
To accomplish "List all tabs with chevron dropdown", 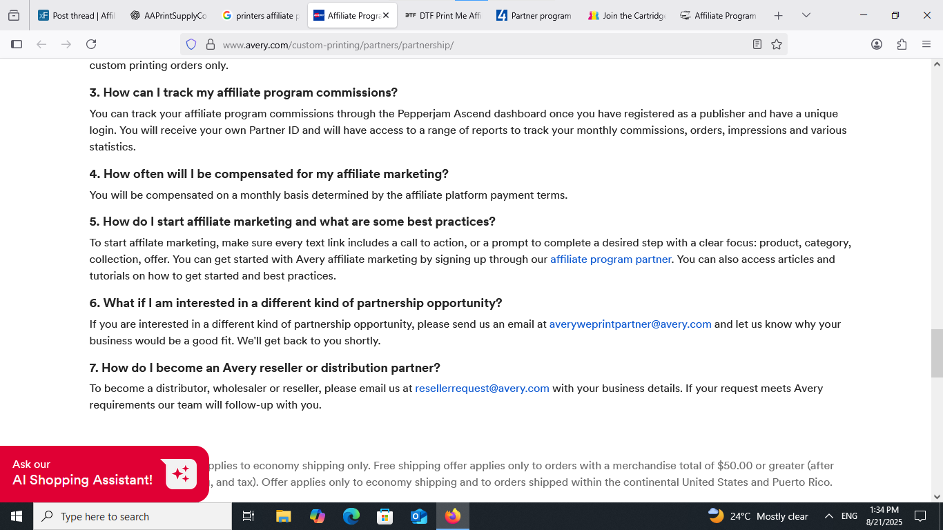I will (x=806, y=15).
